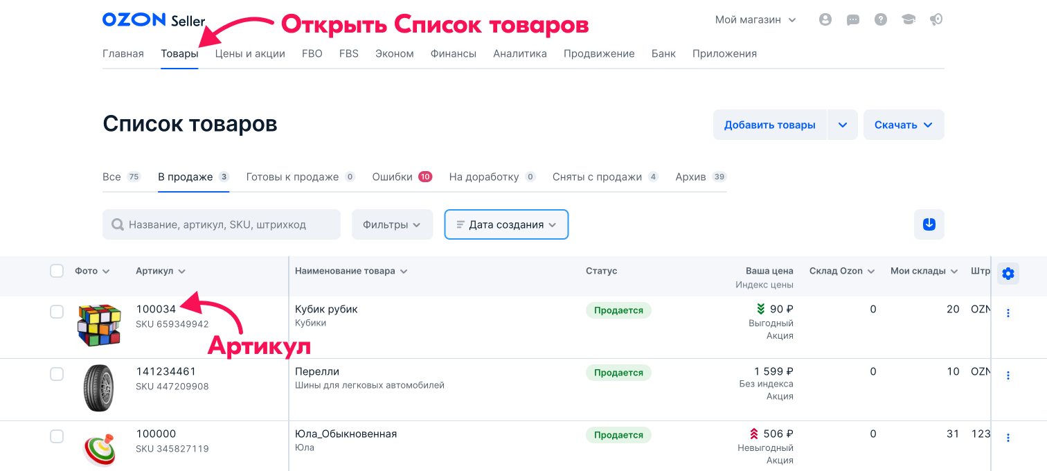
Task: Click the spinning top product photo
Action: tap(100, 450)
